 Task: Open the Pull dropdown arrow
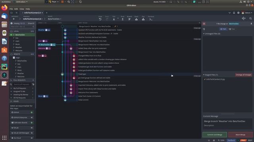point(118,19)
